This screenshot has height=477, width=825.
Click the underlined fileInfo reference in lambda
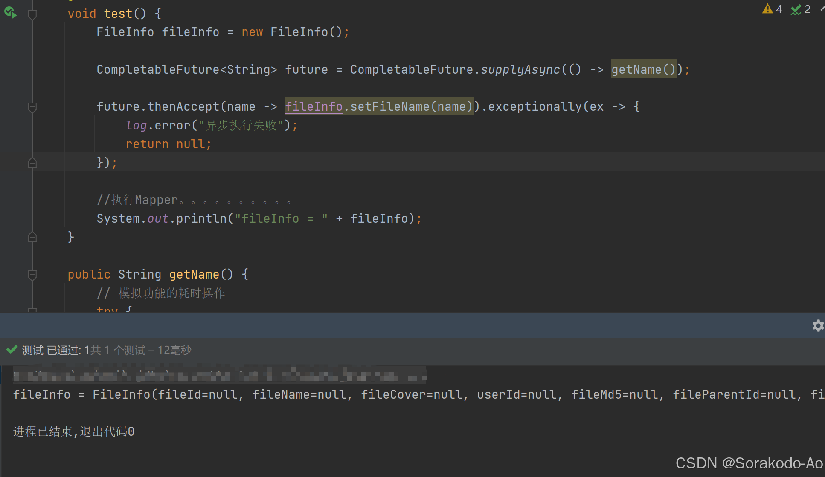point(314,106)
